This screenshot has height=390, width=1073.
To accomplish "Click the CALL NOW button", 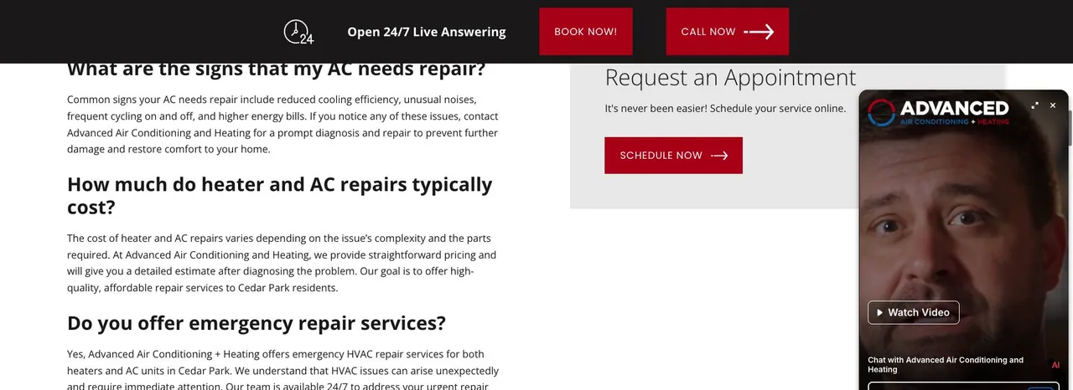I will [728, 32].
